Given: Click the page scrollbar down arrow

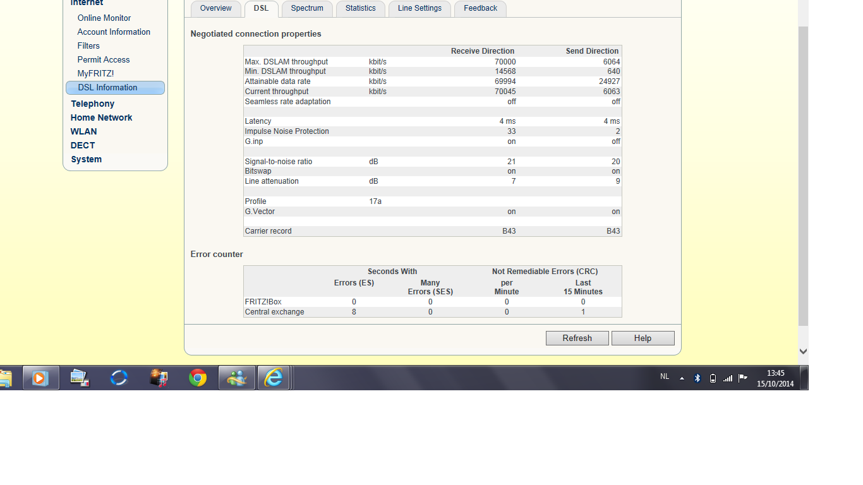Looking at the screenshot, I should click(x=804, y=351).
